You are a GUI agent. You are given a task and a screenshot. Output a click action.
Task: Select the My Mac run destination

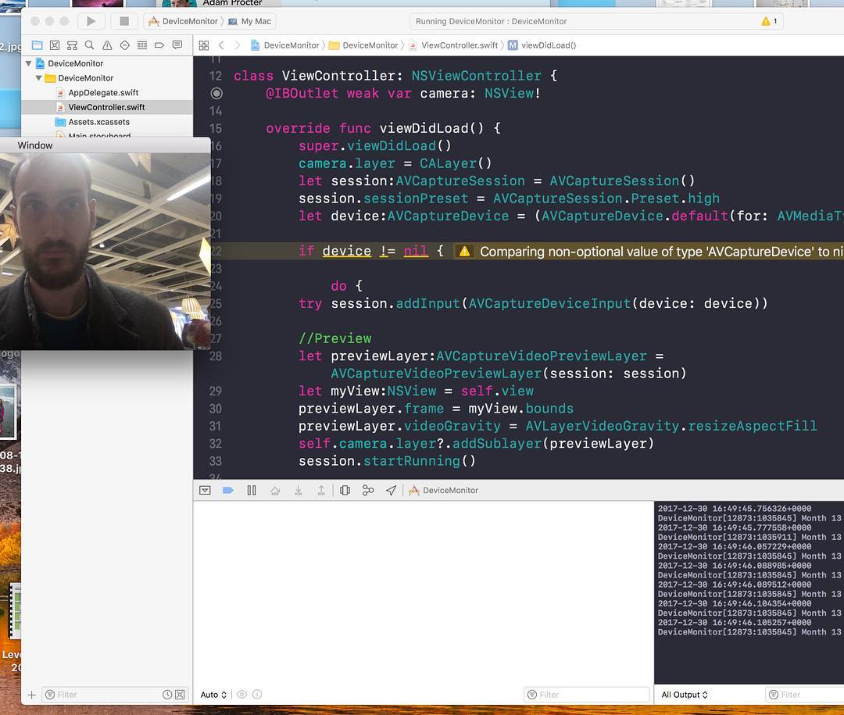click(x=256, y=21)
